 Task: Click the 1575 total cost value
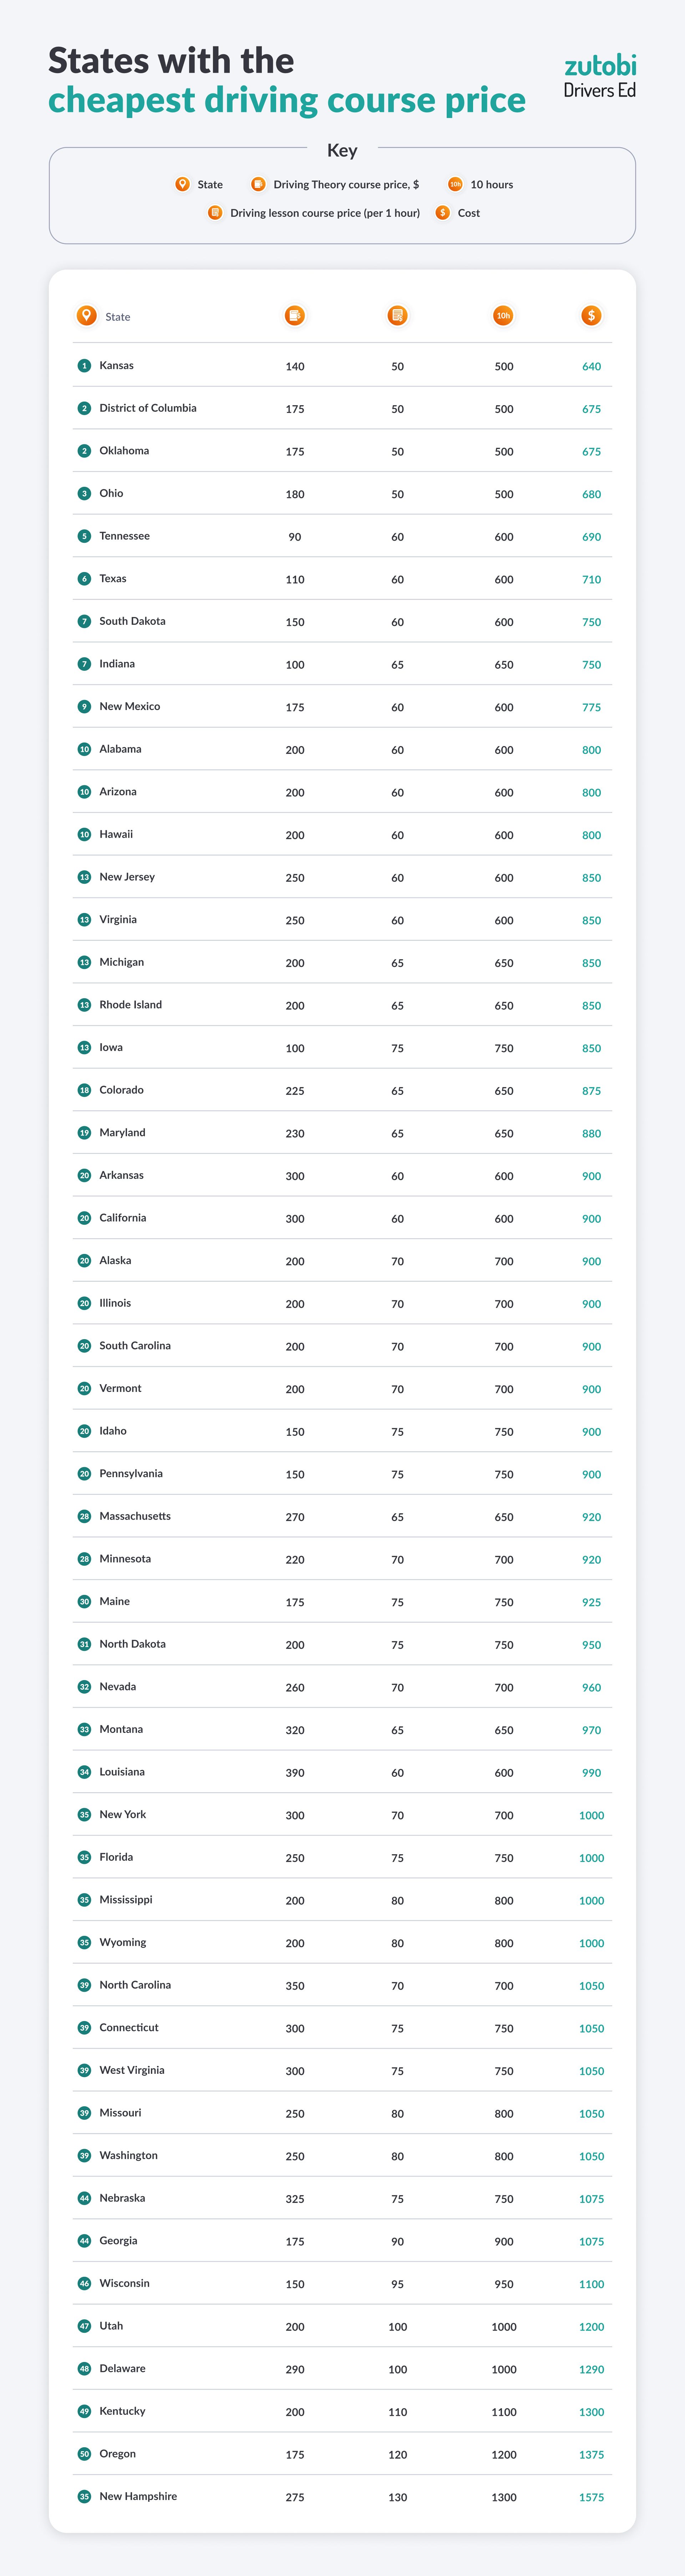(x=591, y=2497)
